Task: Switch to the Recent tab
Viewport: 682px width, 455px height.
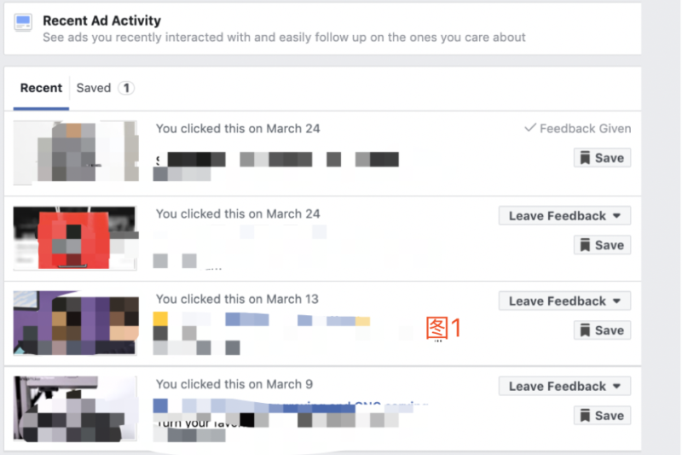Action: (41, 88)
